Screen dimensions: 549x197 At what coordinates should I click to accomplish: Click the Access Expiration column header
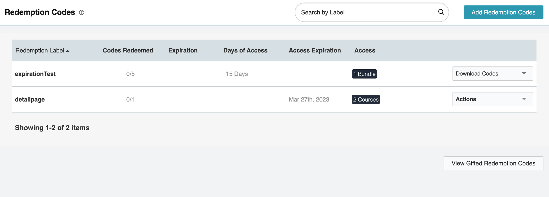pyautogui.click(x=315, y=50)
